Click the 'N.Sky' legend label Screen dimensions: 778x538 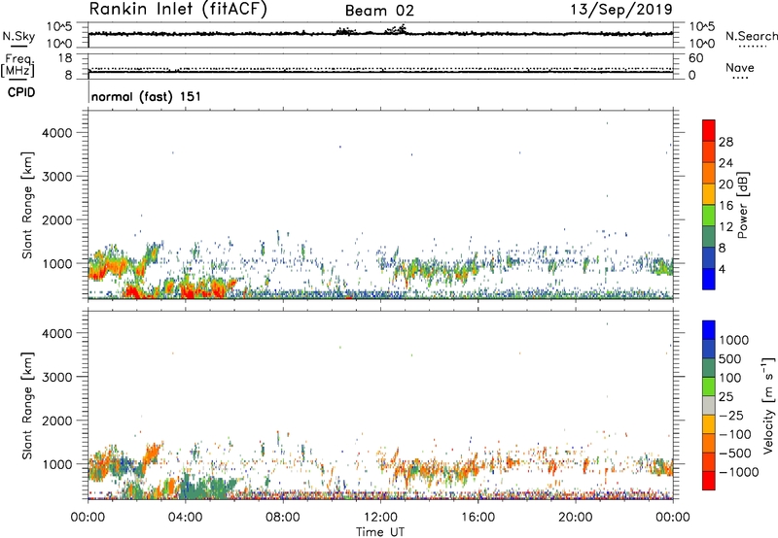[x=18, y=36]
